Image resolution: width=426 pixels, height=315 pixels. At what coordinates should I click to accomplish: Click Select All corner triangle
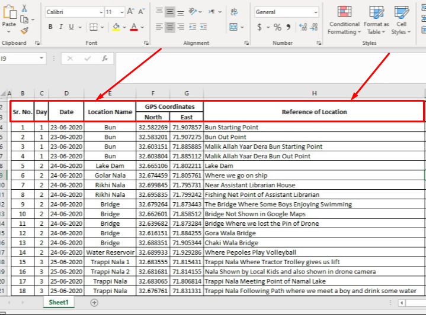[3, 94]
